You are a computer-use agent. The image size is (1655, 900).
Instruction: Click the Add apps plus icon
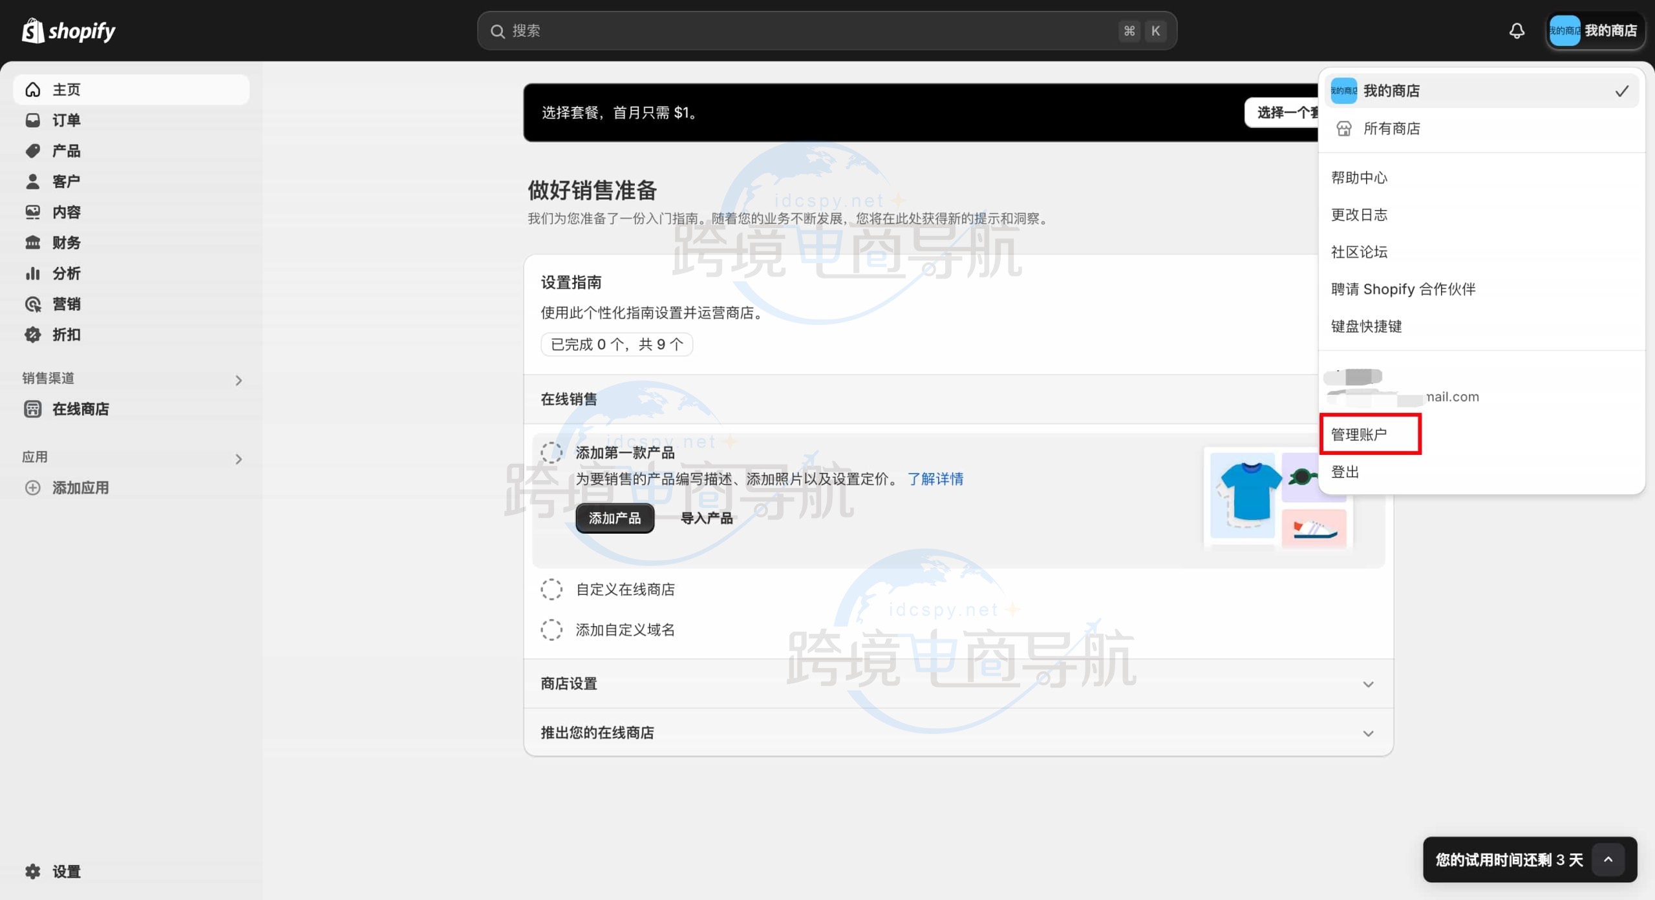click(x=32, y=488)
